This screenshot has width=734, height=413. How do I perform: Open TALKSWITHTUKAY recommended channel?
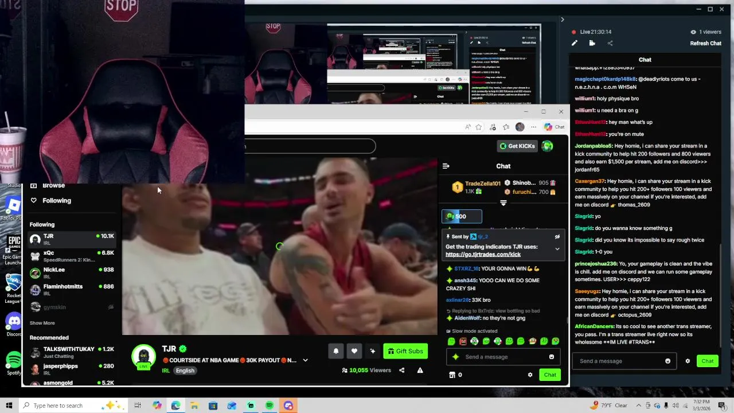pos(72,352)
